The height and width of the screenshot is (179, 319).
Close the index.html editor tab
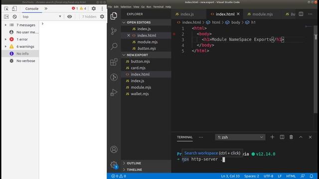pos(238,14)
